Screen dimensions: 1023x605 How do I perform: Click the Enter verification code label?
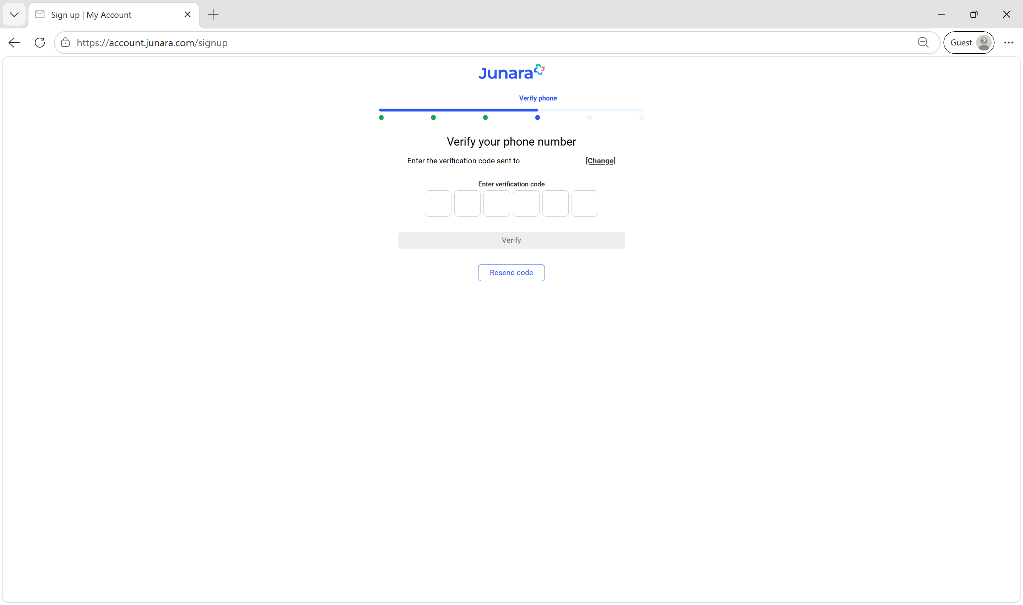pos(511,184)
